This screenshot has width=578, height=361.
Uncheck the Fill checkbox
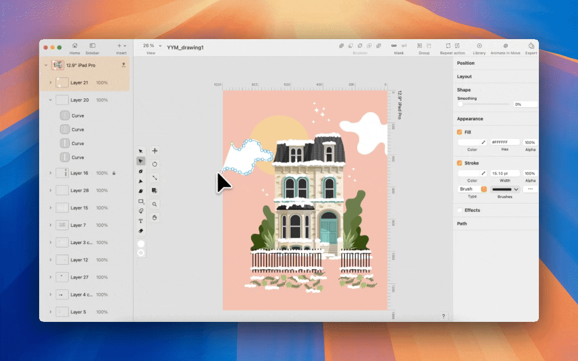coord(459,132)
